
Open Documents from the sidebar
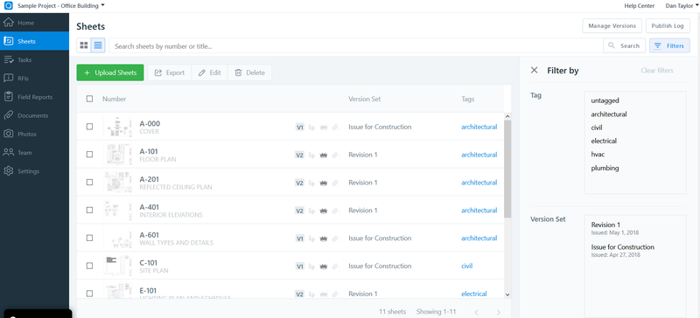click(34, 115)
